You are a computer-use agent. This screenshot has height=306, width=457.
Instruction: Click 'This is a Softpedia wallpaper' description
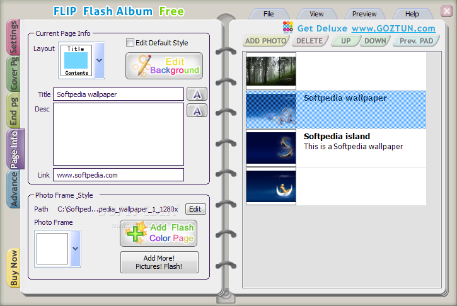click(353, 147)
